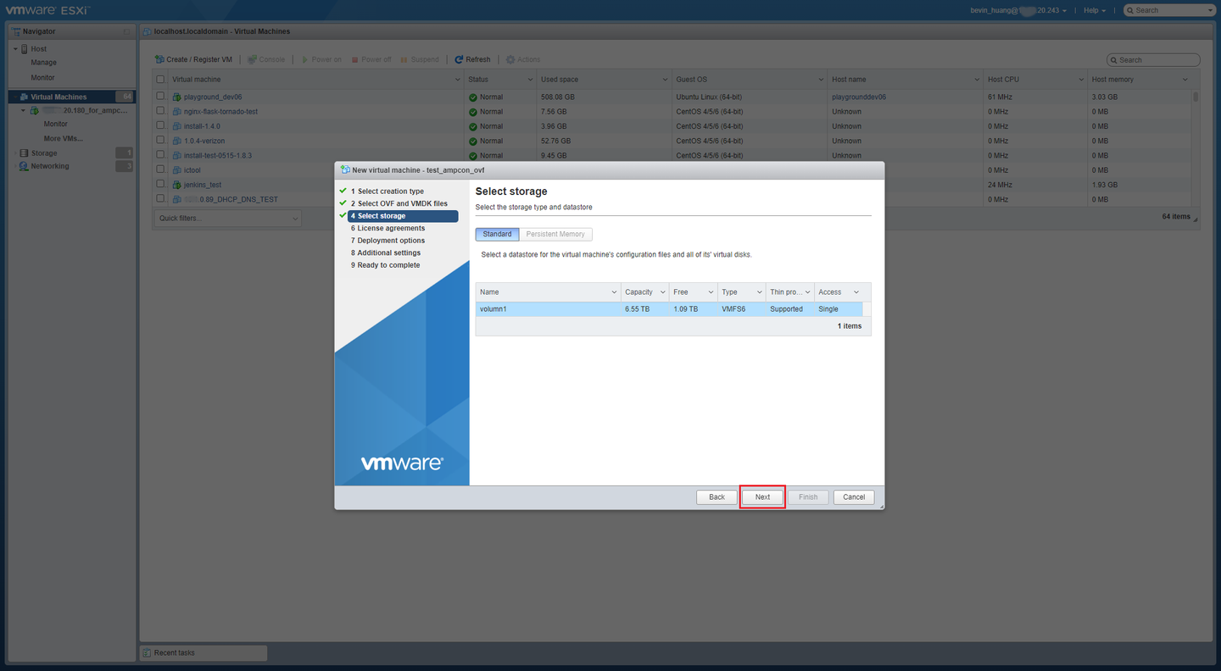The height and width of the screenshot is (671, 1221).
Task: Click the Storage icon in Navigator
Action: coord(24,153)
